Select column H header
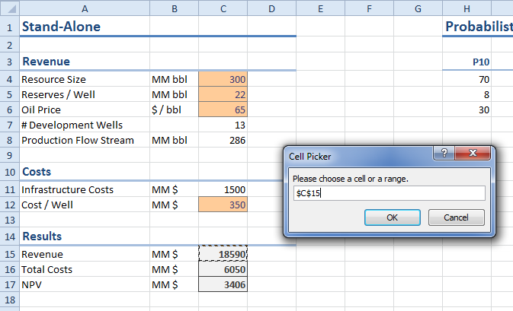Screen dimensions: 513x311 point(467,8)
